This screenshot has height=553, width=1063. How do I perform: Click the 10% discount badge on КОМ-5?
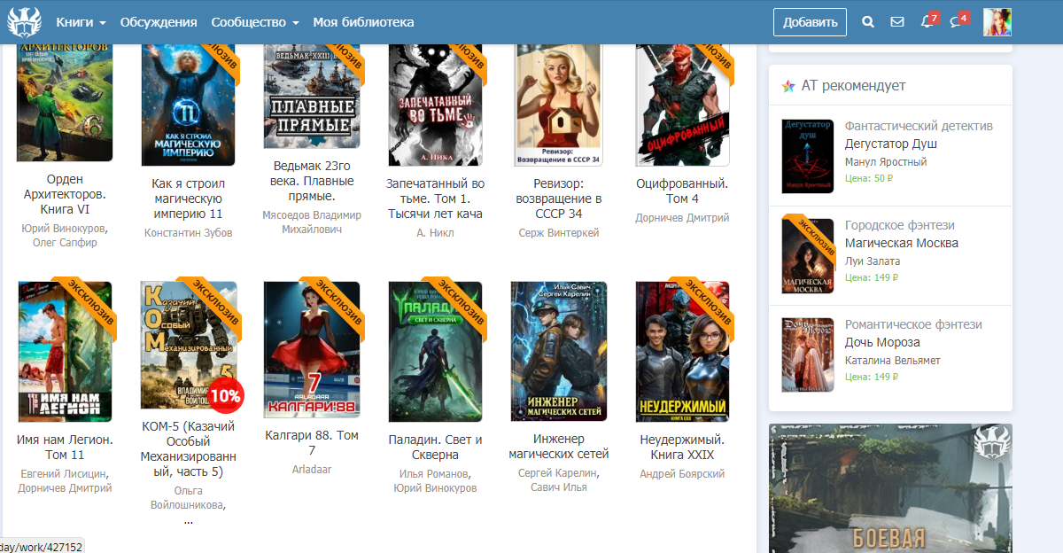[225, 396]
